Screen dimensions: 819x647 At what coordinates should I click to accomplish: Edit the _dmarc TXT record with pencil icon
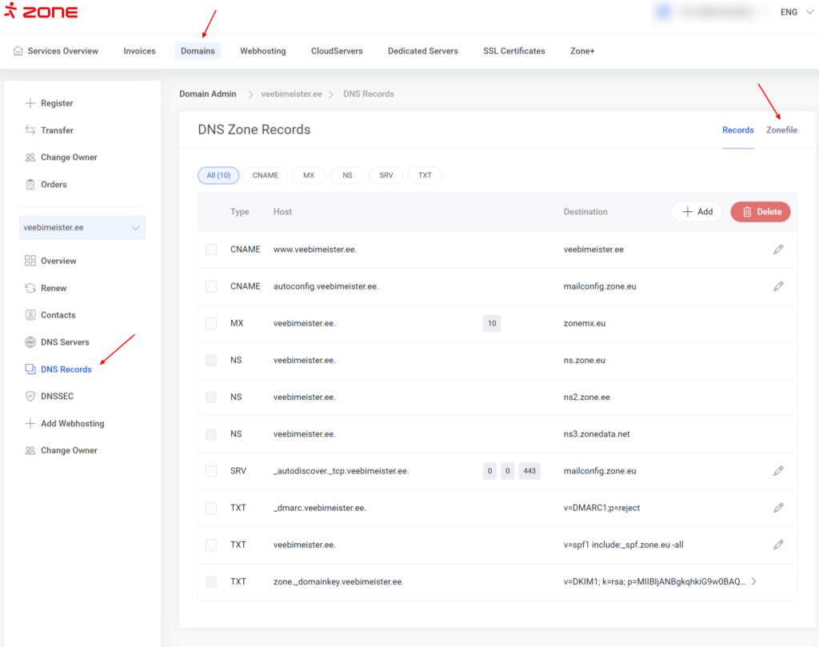tap(778, 508)
